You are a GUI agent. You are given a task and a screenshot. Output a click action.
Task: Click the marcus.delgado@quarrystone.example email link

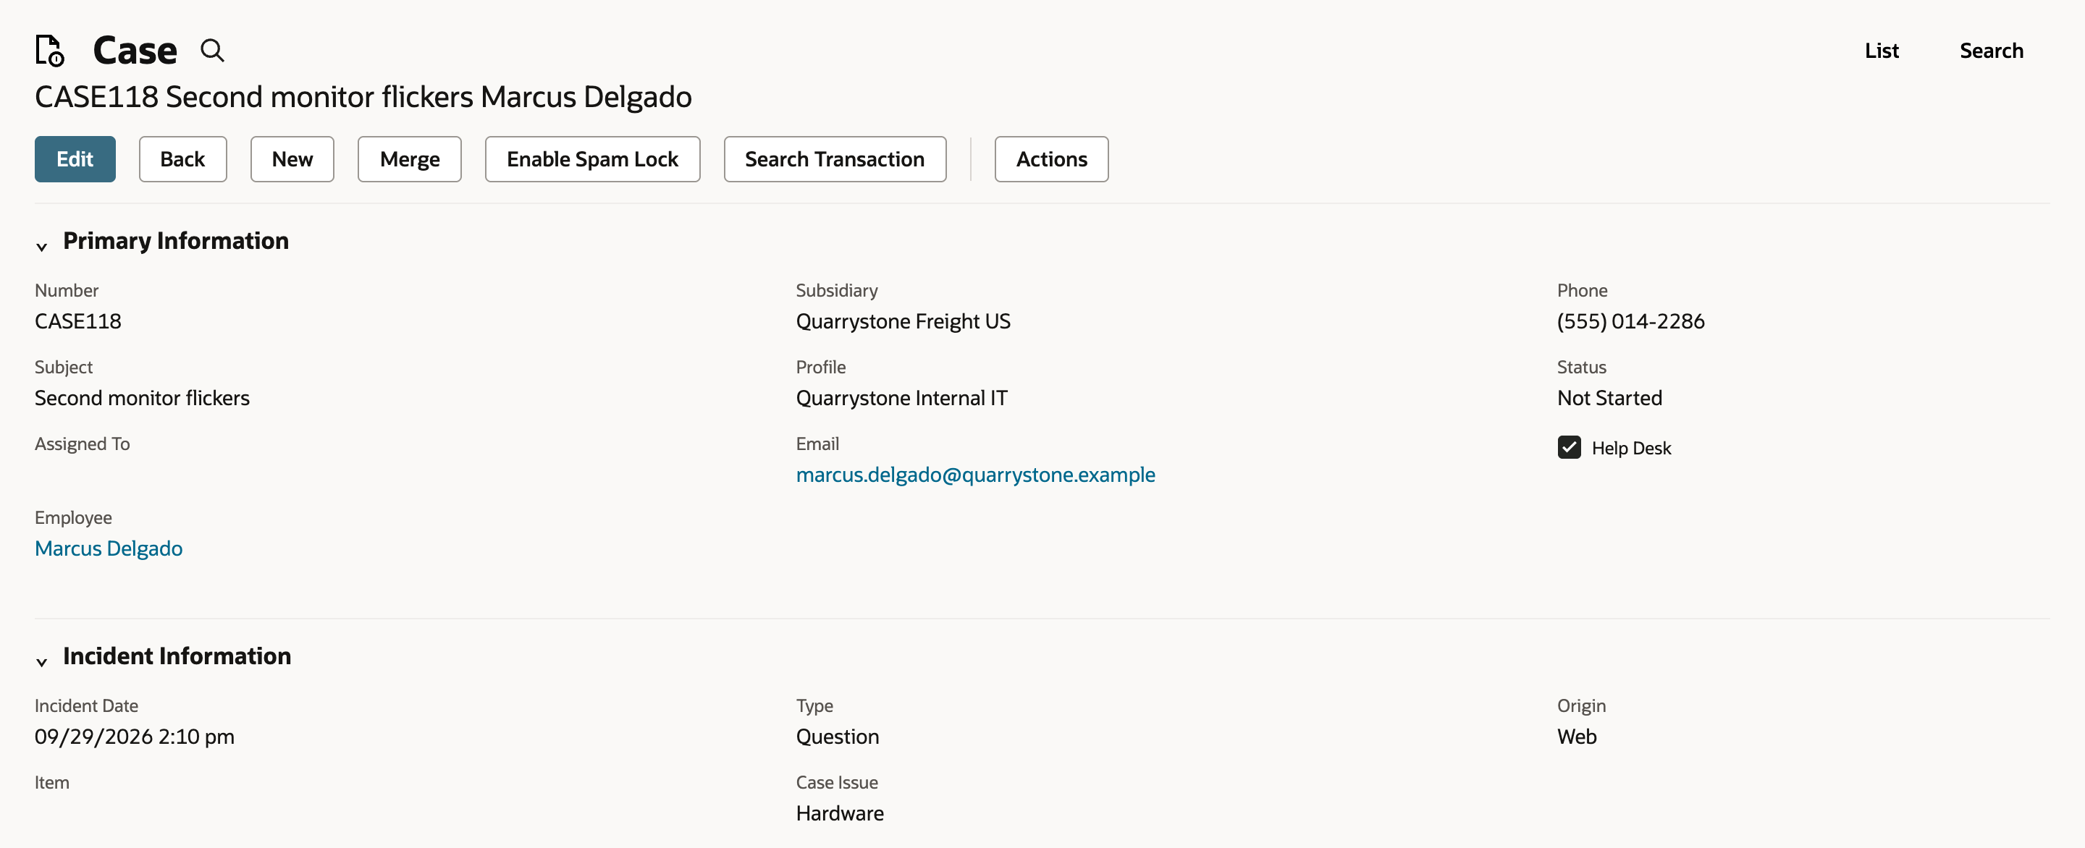tap(975, 475)
